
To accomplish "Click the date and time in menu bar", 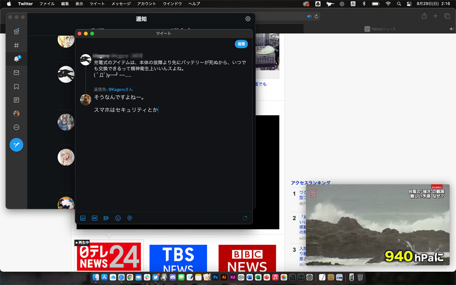I will [x=433, y=4].
